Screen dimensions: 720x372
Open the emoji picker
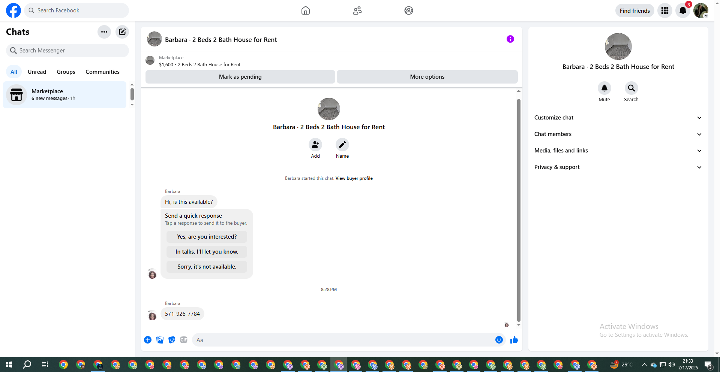pyautogui.click(x=499, y=340)
